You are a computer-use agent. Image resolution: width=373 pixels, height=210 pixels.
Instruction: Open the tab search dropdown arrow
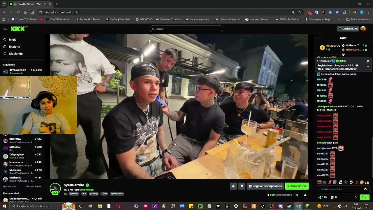click(4, 4)
